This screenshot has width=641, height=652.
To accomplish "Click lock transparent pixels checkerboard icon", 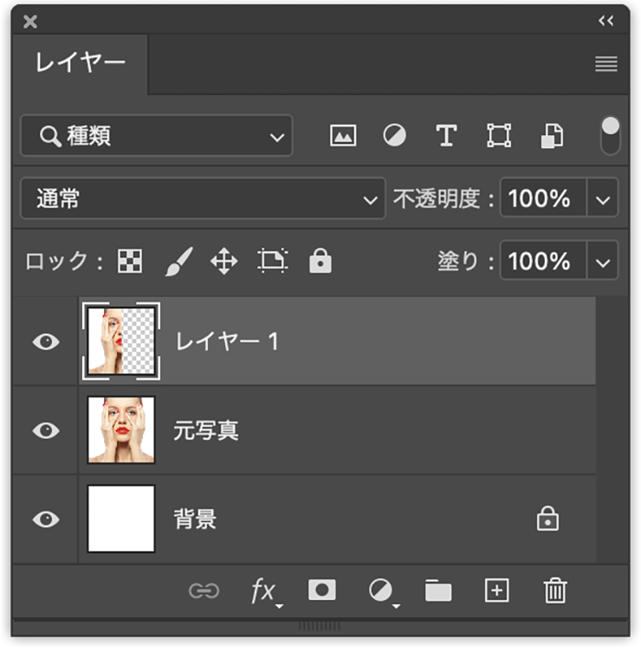I will point(130,261).
